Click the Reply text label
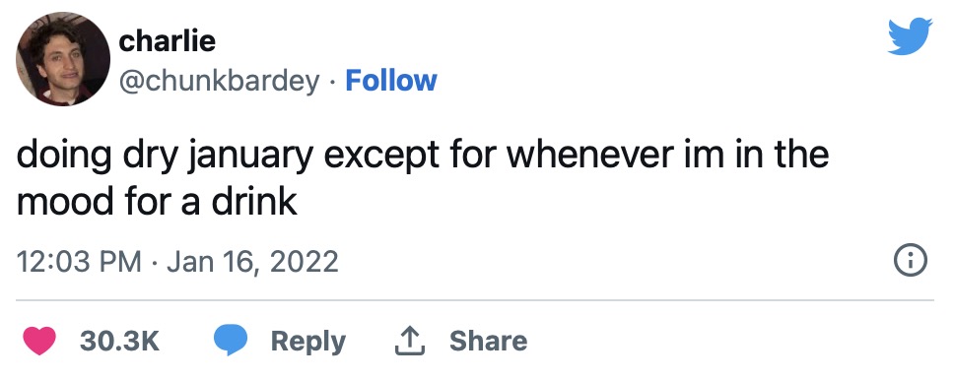Screen dimensions: 954x380 pyautogui.click(x=307, y=342)
